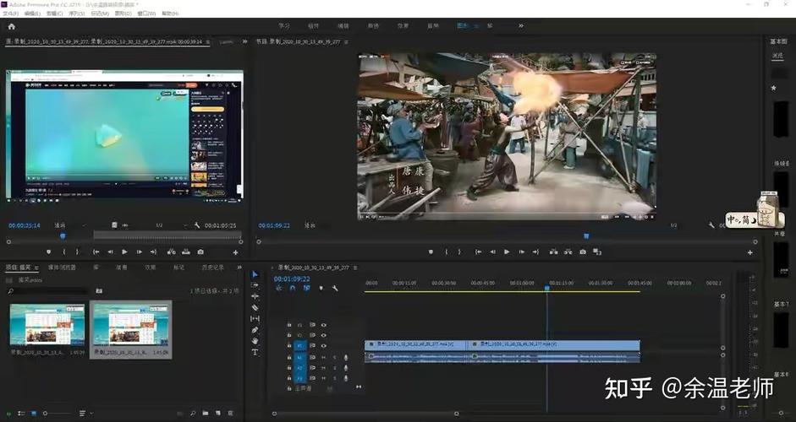Viewport: 796px width, 422px height.
Task: Enable voice-over record microphone on A1
Action: tap(346, 357)
